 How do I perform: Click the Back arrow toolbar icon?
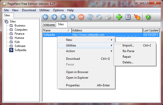pos(46,17)
